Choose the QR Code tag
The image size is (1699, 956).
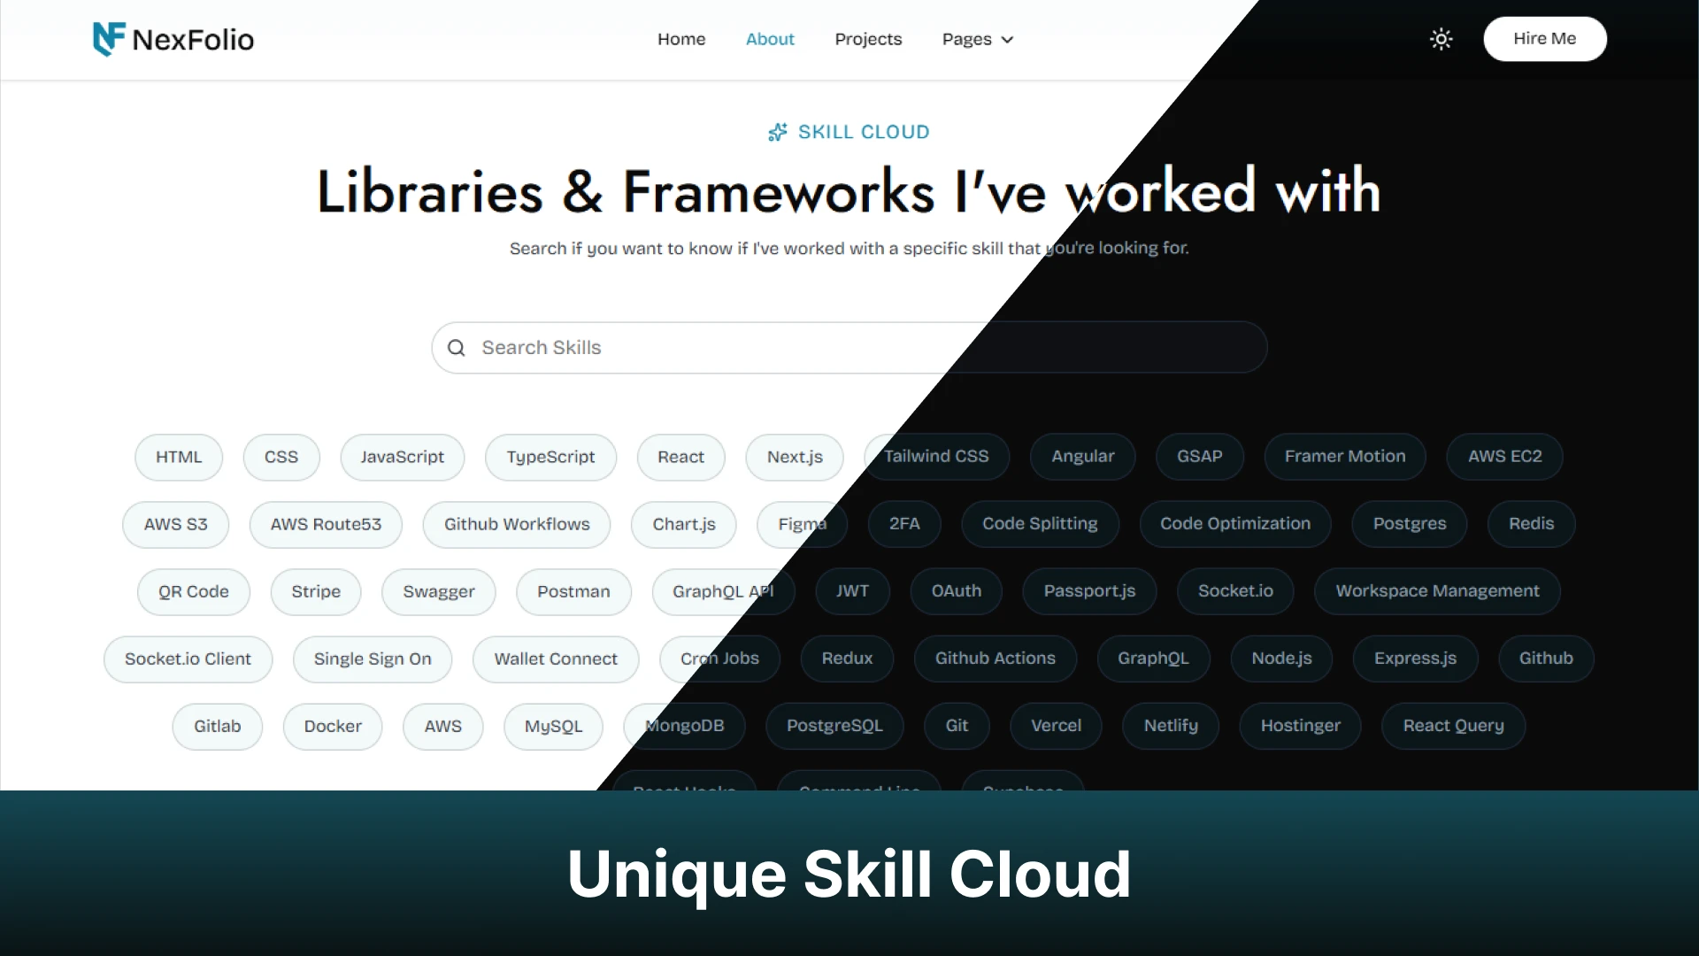tap(194, 591)
